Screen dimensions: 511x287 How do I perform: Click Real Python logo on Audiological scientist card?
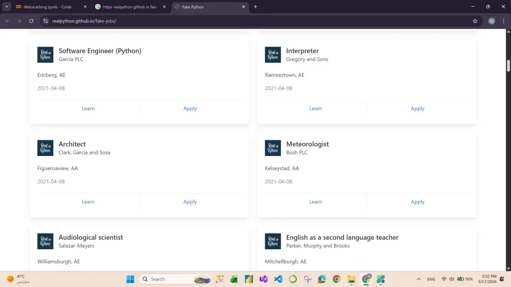45,241
